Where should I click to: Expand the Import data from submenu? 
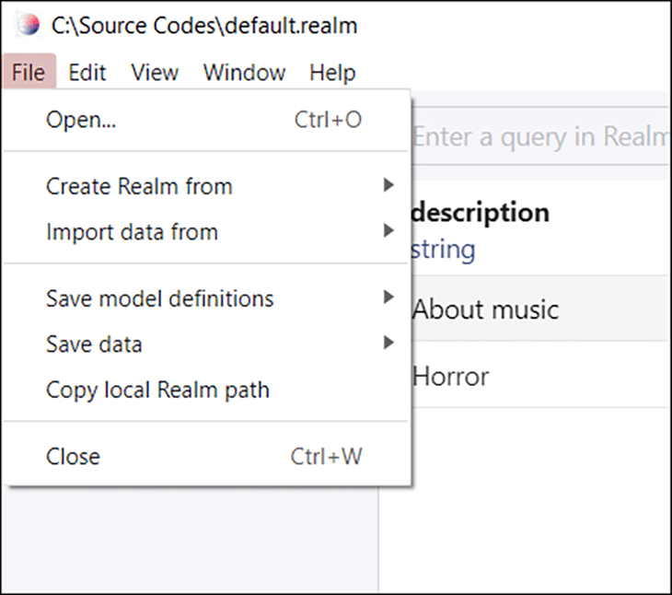pos(132,232)
